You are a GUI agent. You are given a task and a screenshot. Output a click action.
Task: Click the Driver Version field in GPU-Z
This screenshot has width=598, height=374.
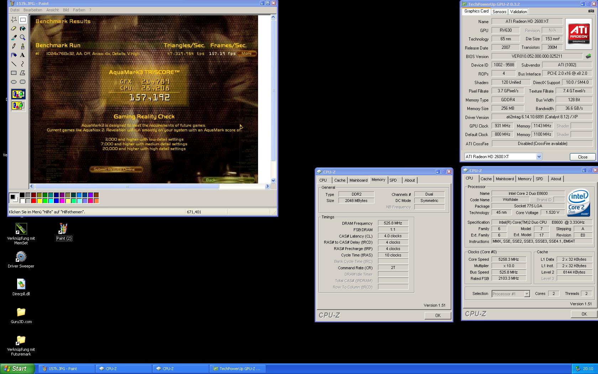542,117
